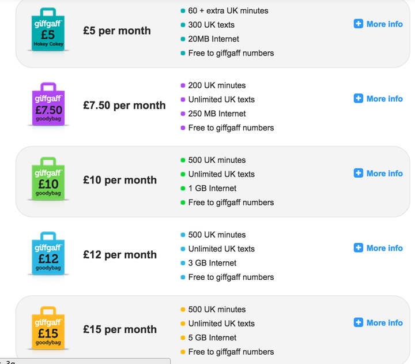Click the teal £5 Hokey Cokey bag icon
Image resolution: width=415 pixels, height=364 pixels.
pyautogui.click(x=48, y=29)
